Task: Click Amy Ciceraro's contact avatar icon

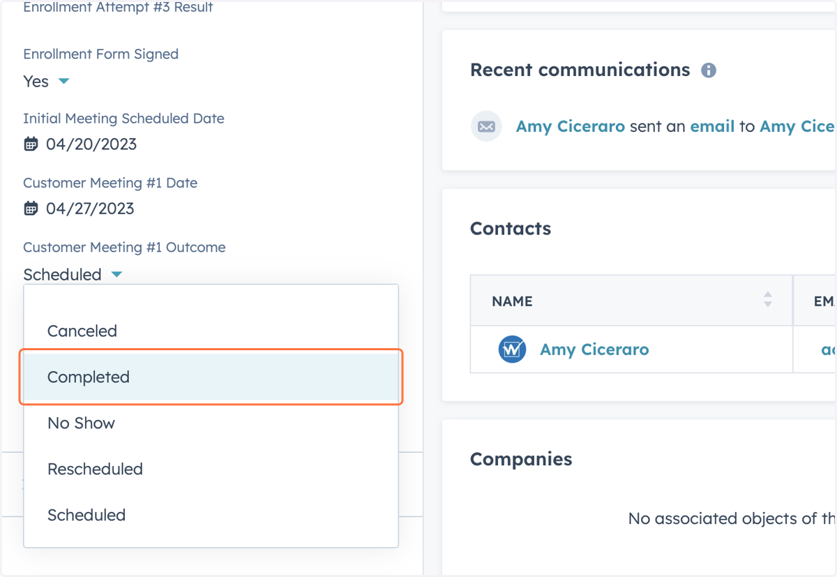Action: [x=512, y=349]
